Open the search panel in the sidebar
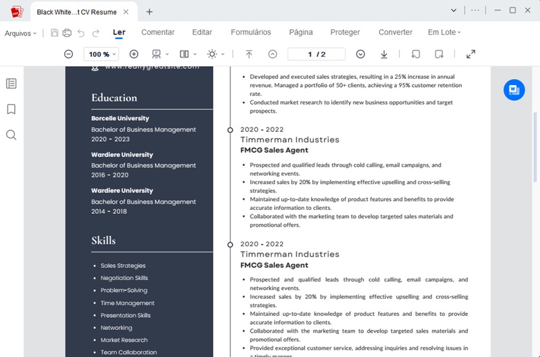540x357 pixels. 11,134
